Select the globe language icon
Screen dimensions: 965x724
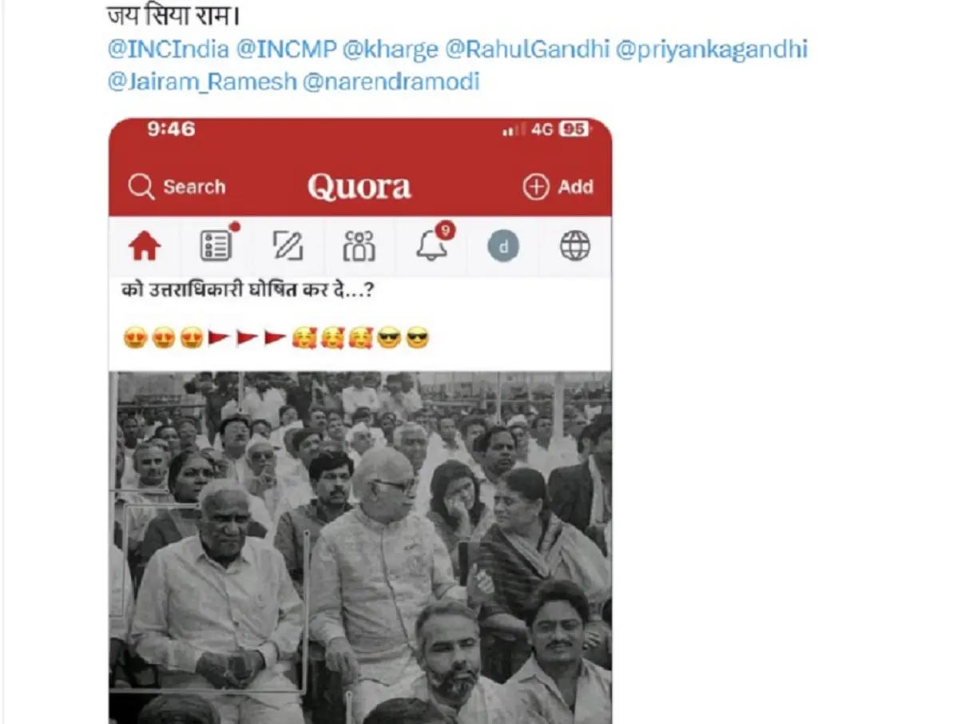point(575,246)
